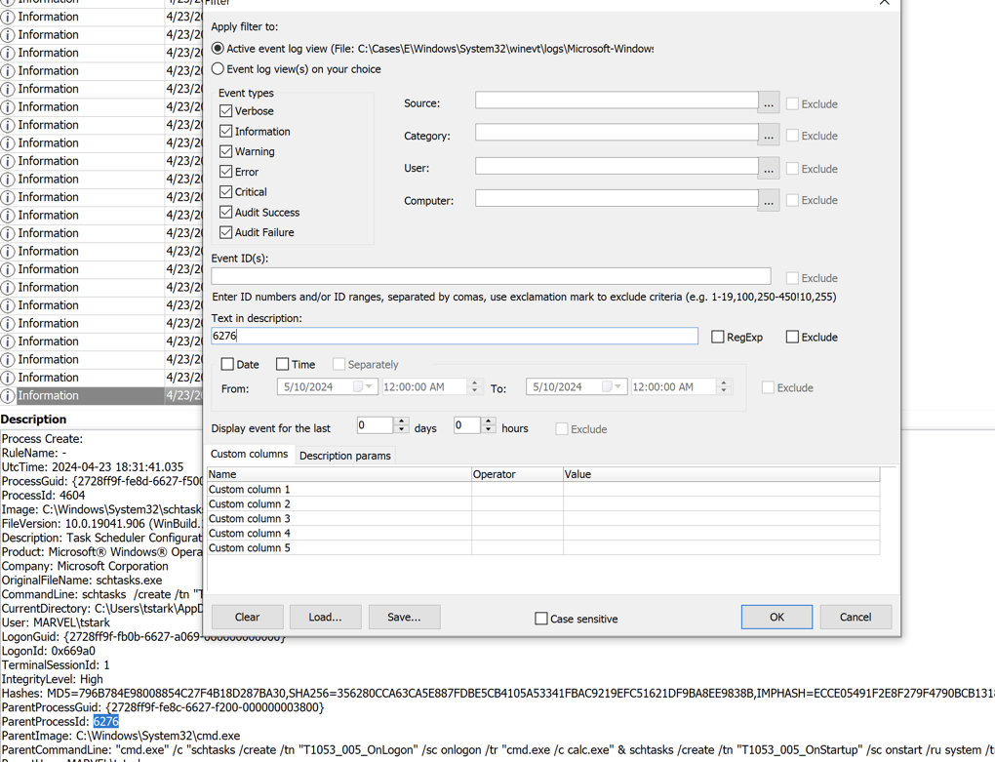Open the User browse ellipsis button
This screenshot has height=762, width=995.
coord(769,168)
